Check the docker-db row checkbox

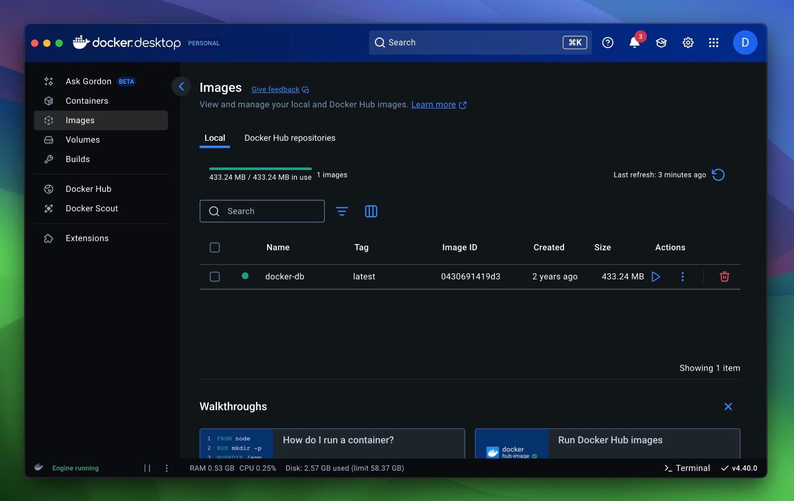214,277
